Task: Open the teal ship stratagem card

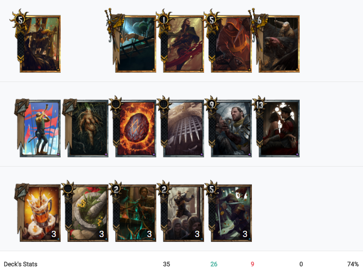Action: pos(135,44)
